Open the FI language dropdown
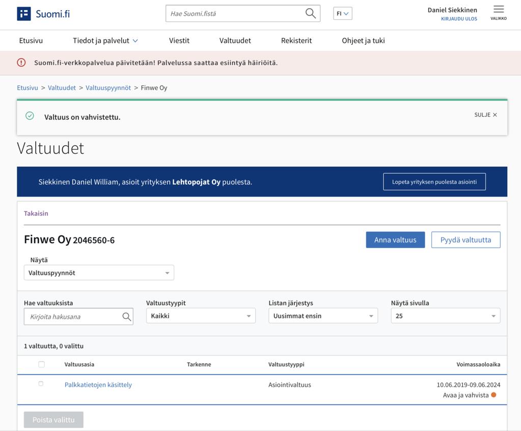Viewport: 521px width, 431px height. coord(343,14)
